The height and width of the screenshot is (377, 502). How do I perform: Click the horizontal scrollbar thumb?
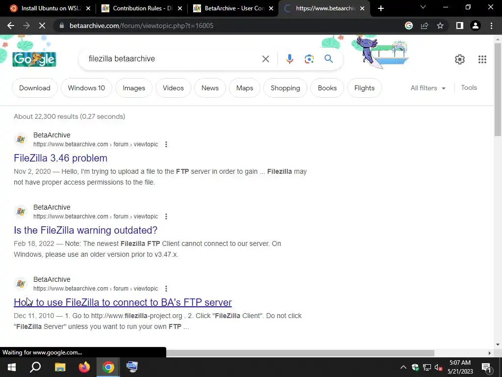[x=301, y=353]
